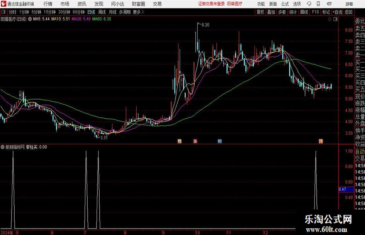
Task: Open the 公式 menu
Action: pyautogui.click(x=285, y=4)
